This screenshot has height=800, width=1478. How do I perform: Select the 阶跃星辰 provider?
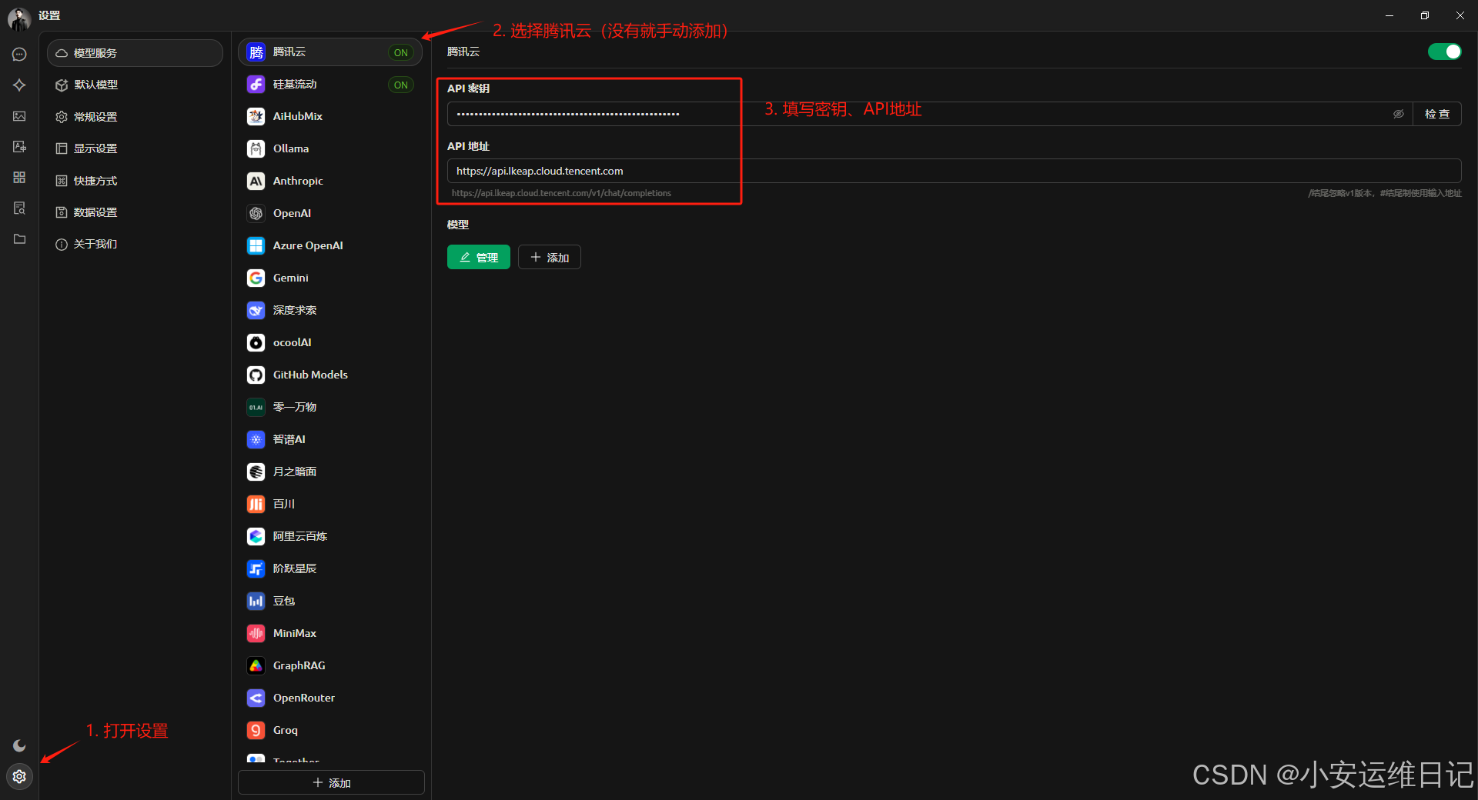[329, 569]
